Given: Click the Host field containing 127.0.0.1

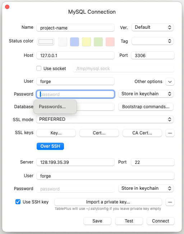Looking at the screenshot, I should [75, 55].
